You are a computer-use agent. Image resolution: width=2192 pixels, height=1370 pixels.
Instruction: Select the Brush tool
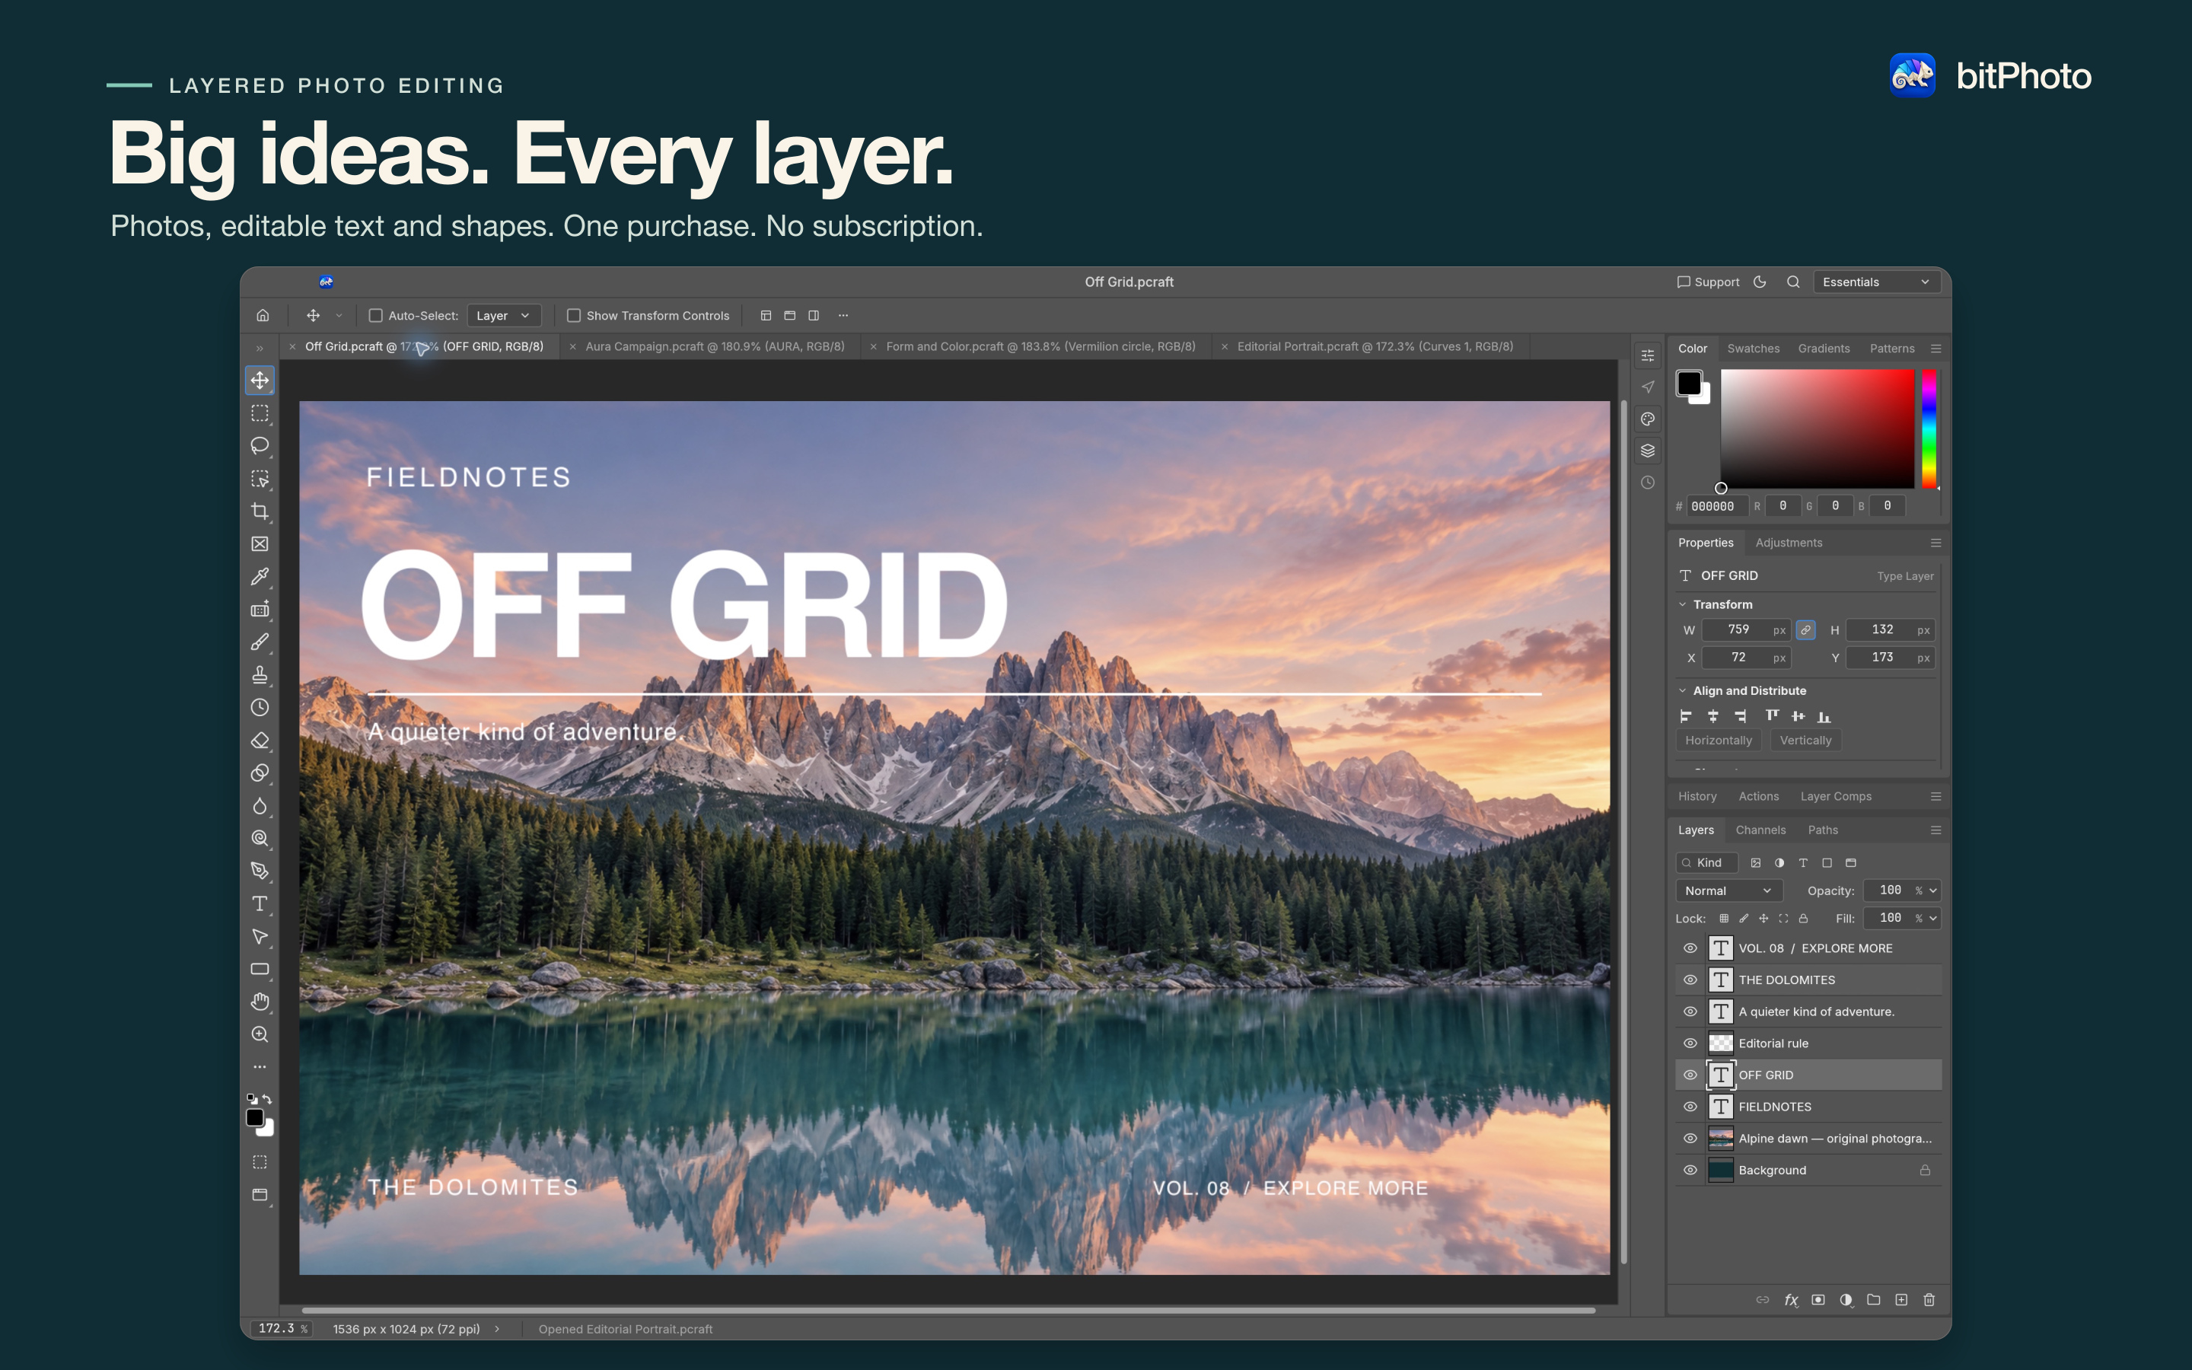(x=260, y=642)
